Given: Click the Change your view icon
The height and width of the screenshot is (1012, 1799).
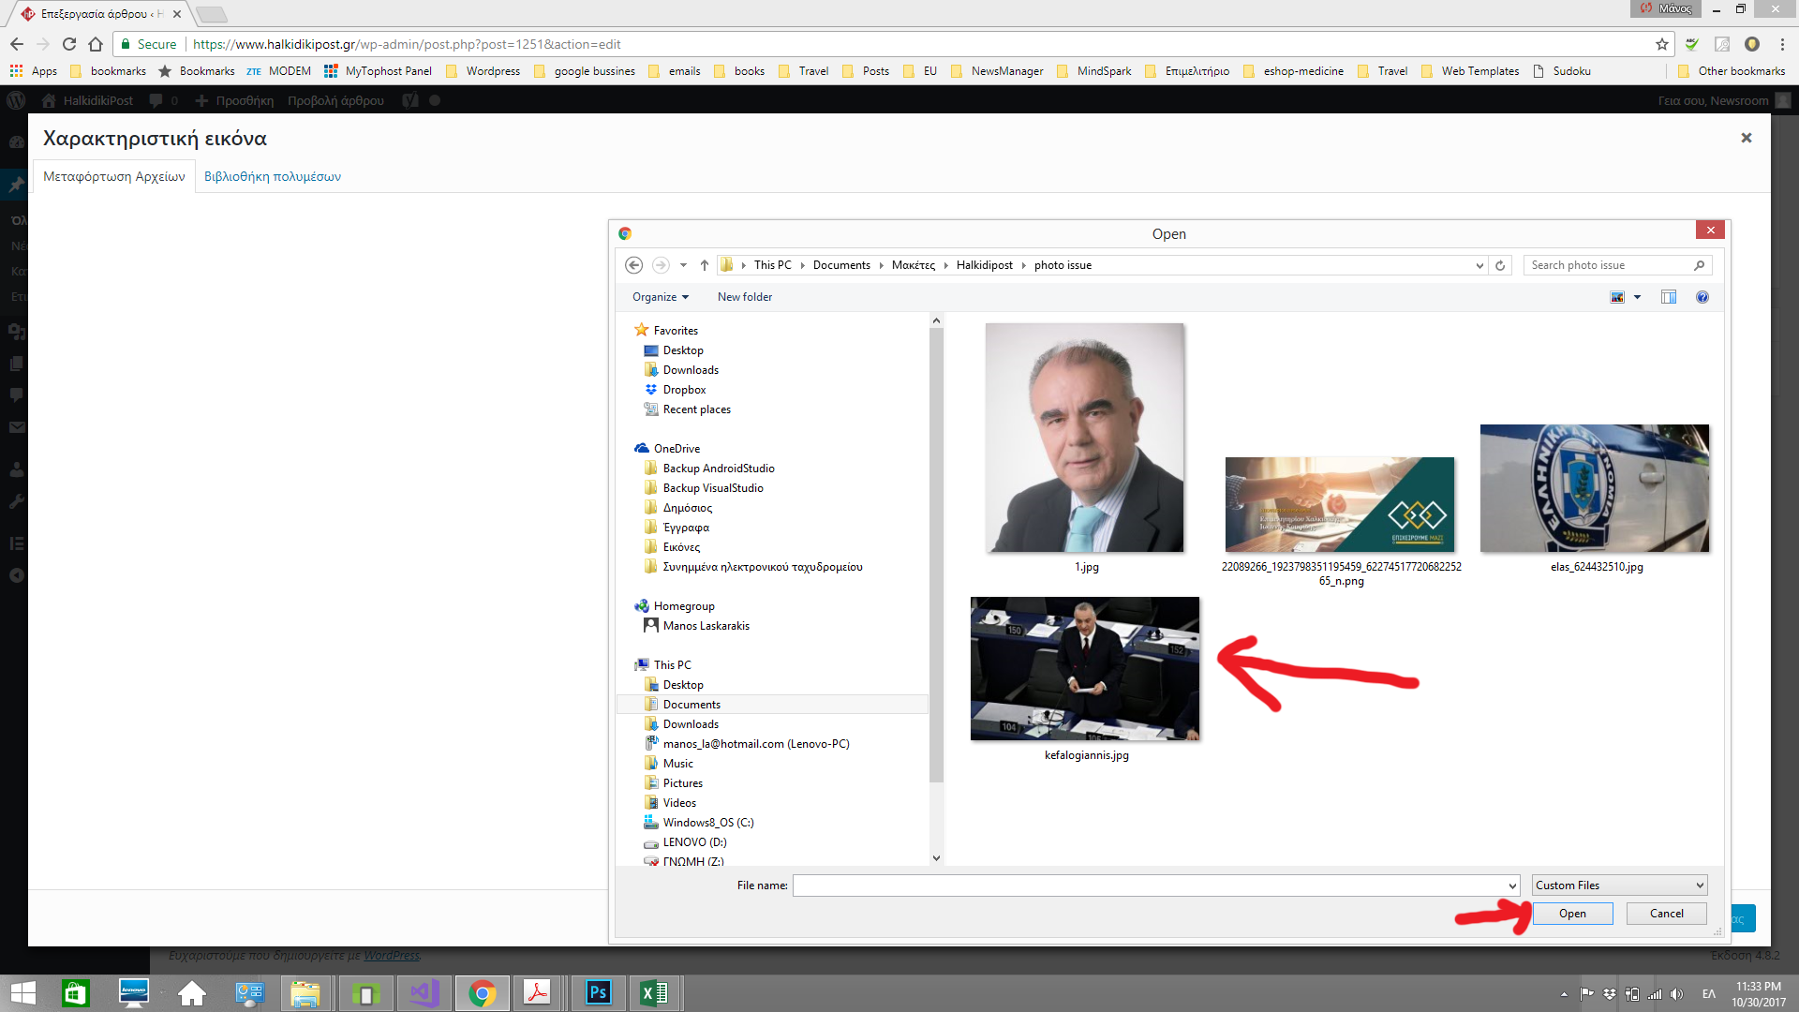Looking at the screenshot, I should 1617,297.
